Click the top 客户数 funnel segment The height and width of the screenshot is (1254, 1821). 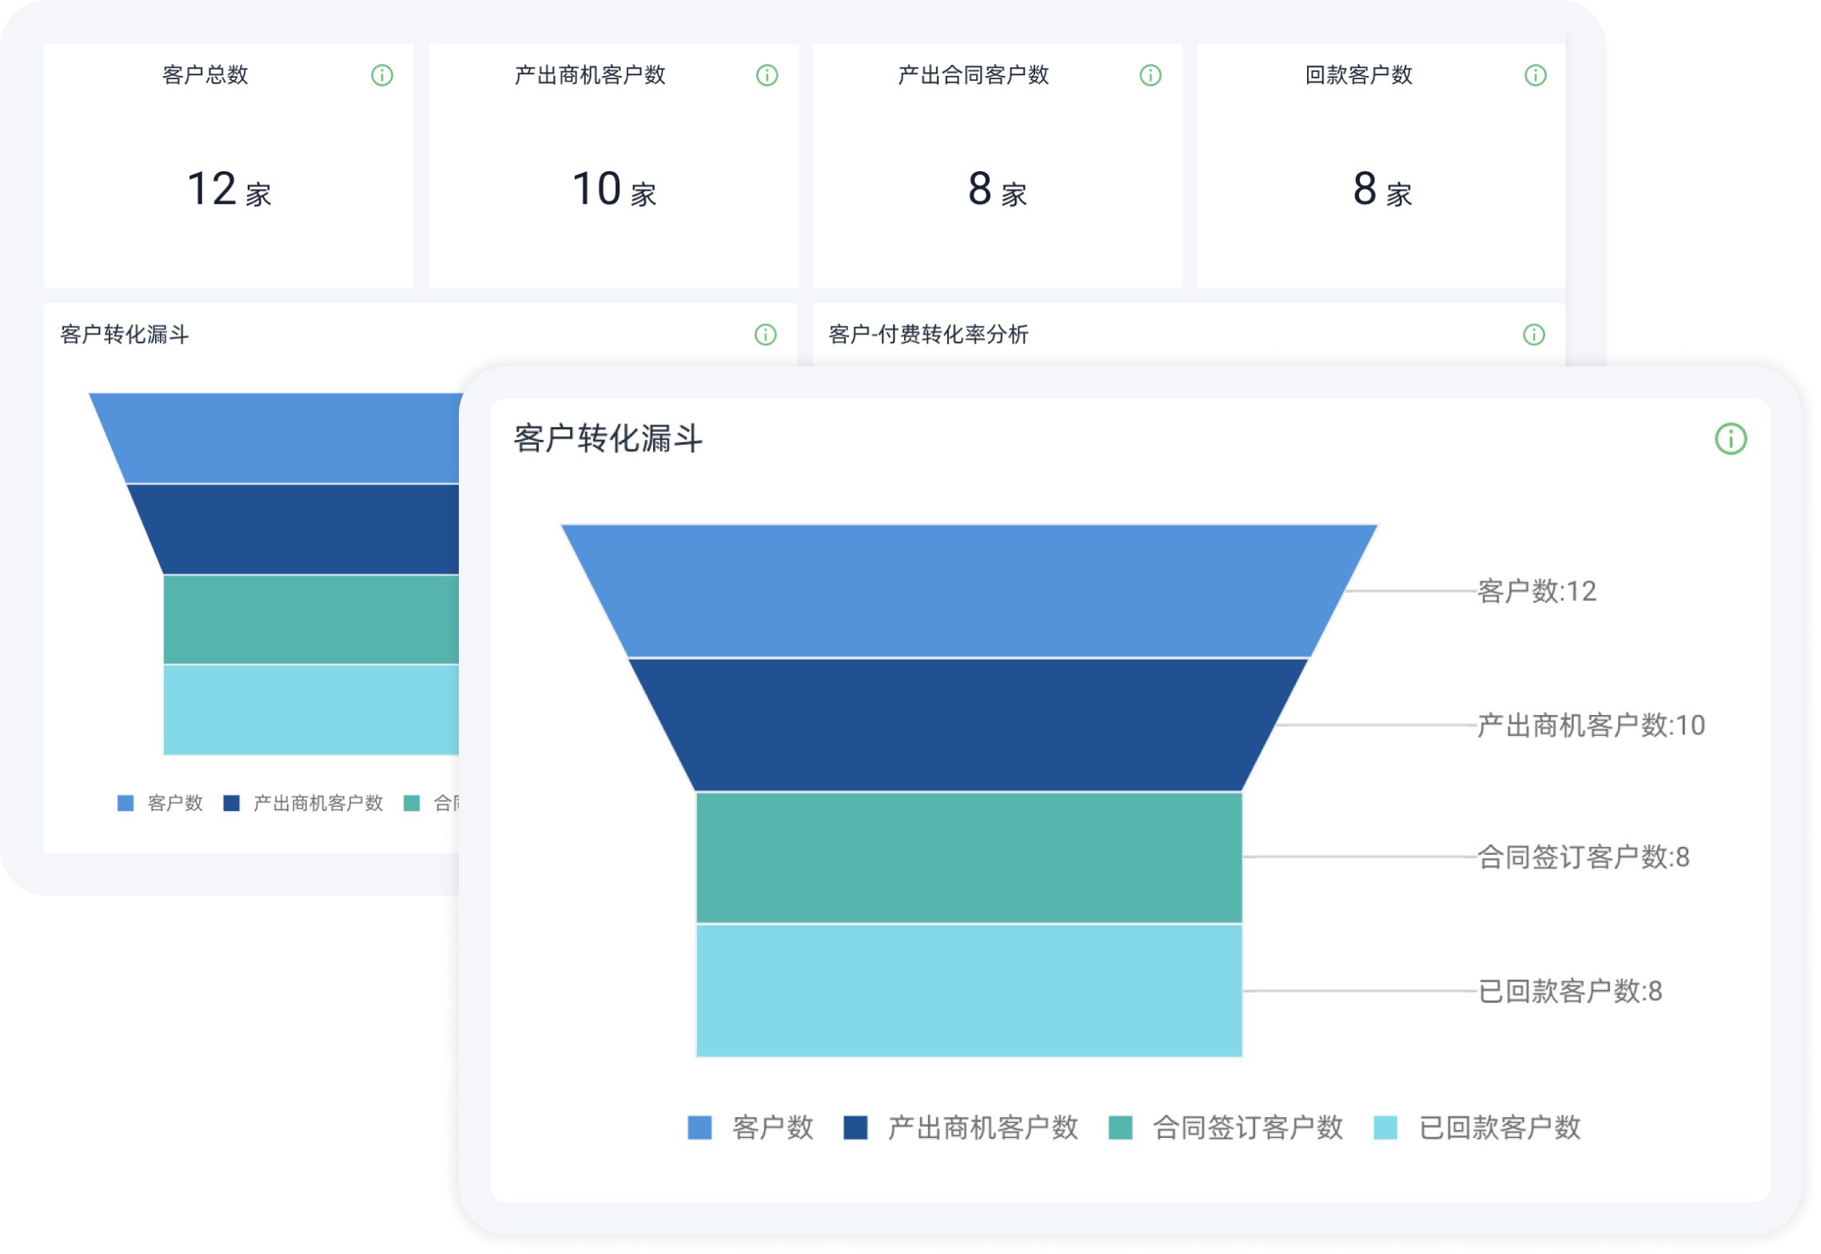click(x=969, y=590)
